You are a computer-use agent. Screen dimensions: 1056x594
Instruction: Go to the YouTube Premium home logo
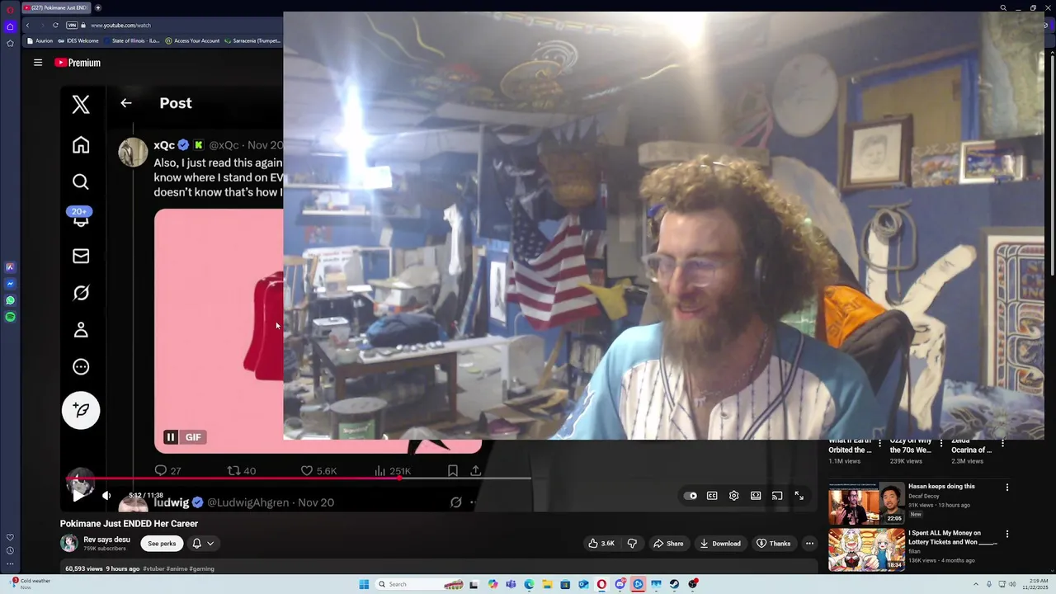tap(78, 63)
